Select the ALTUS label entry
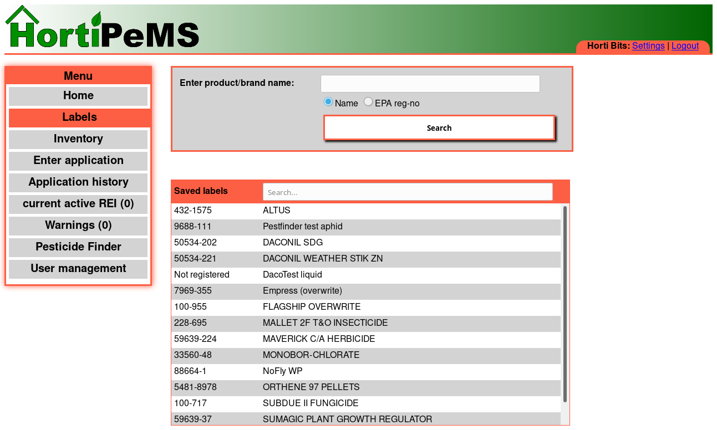Screen dimensions: 717x430 366,211
